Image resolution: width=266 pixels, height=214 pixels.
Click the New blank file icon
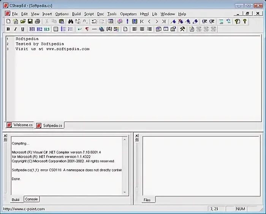[x=8, y=21]
